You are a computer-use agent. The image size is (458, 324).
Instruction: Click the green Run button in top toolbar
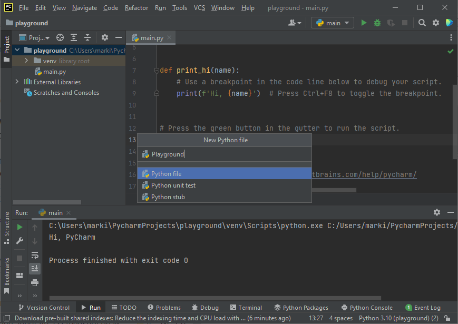[364, 23]
